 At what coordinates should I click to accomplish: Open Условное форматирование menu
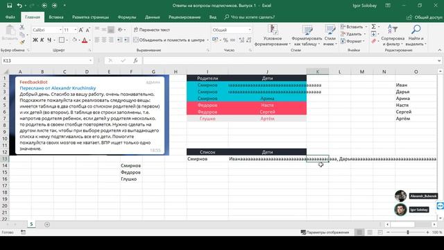tap(273, 35)
